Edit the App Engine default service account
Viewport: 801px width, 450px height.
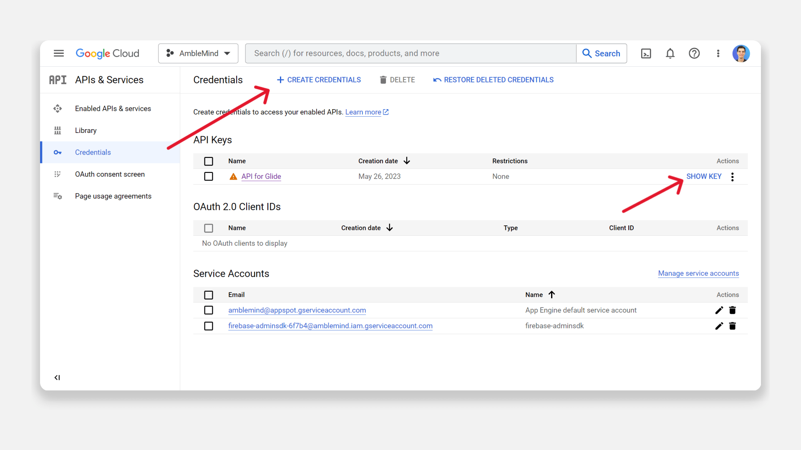click(x=719, y=310)
